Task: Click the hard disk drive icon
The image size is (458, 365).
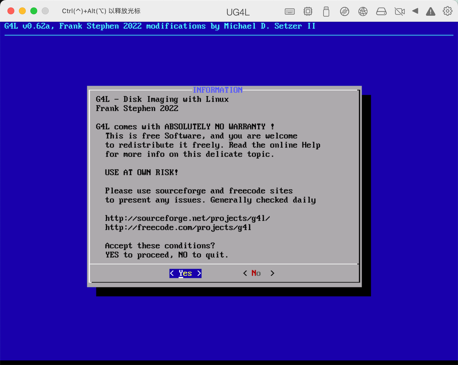Action: (381, 11)
